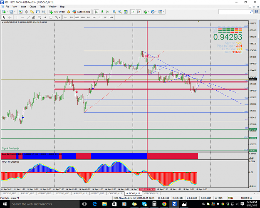
Task: Click the toolbar search input field
Action: click(x=234, y=12)
